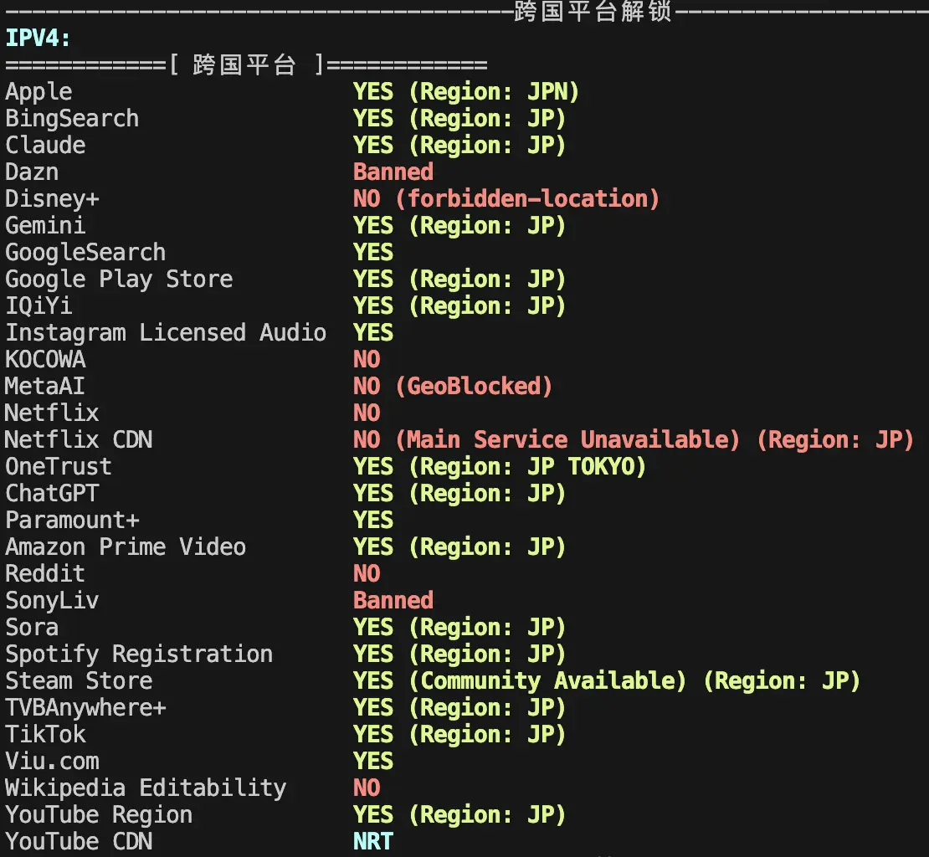Click the SonyLiv service name
The height and width of the screenshot is (857, 929).
point(52,601)
